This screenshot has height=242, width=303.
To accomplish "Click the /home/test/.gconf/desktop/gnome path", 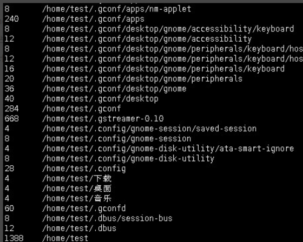I will click(114, 89).
